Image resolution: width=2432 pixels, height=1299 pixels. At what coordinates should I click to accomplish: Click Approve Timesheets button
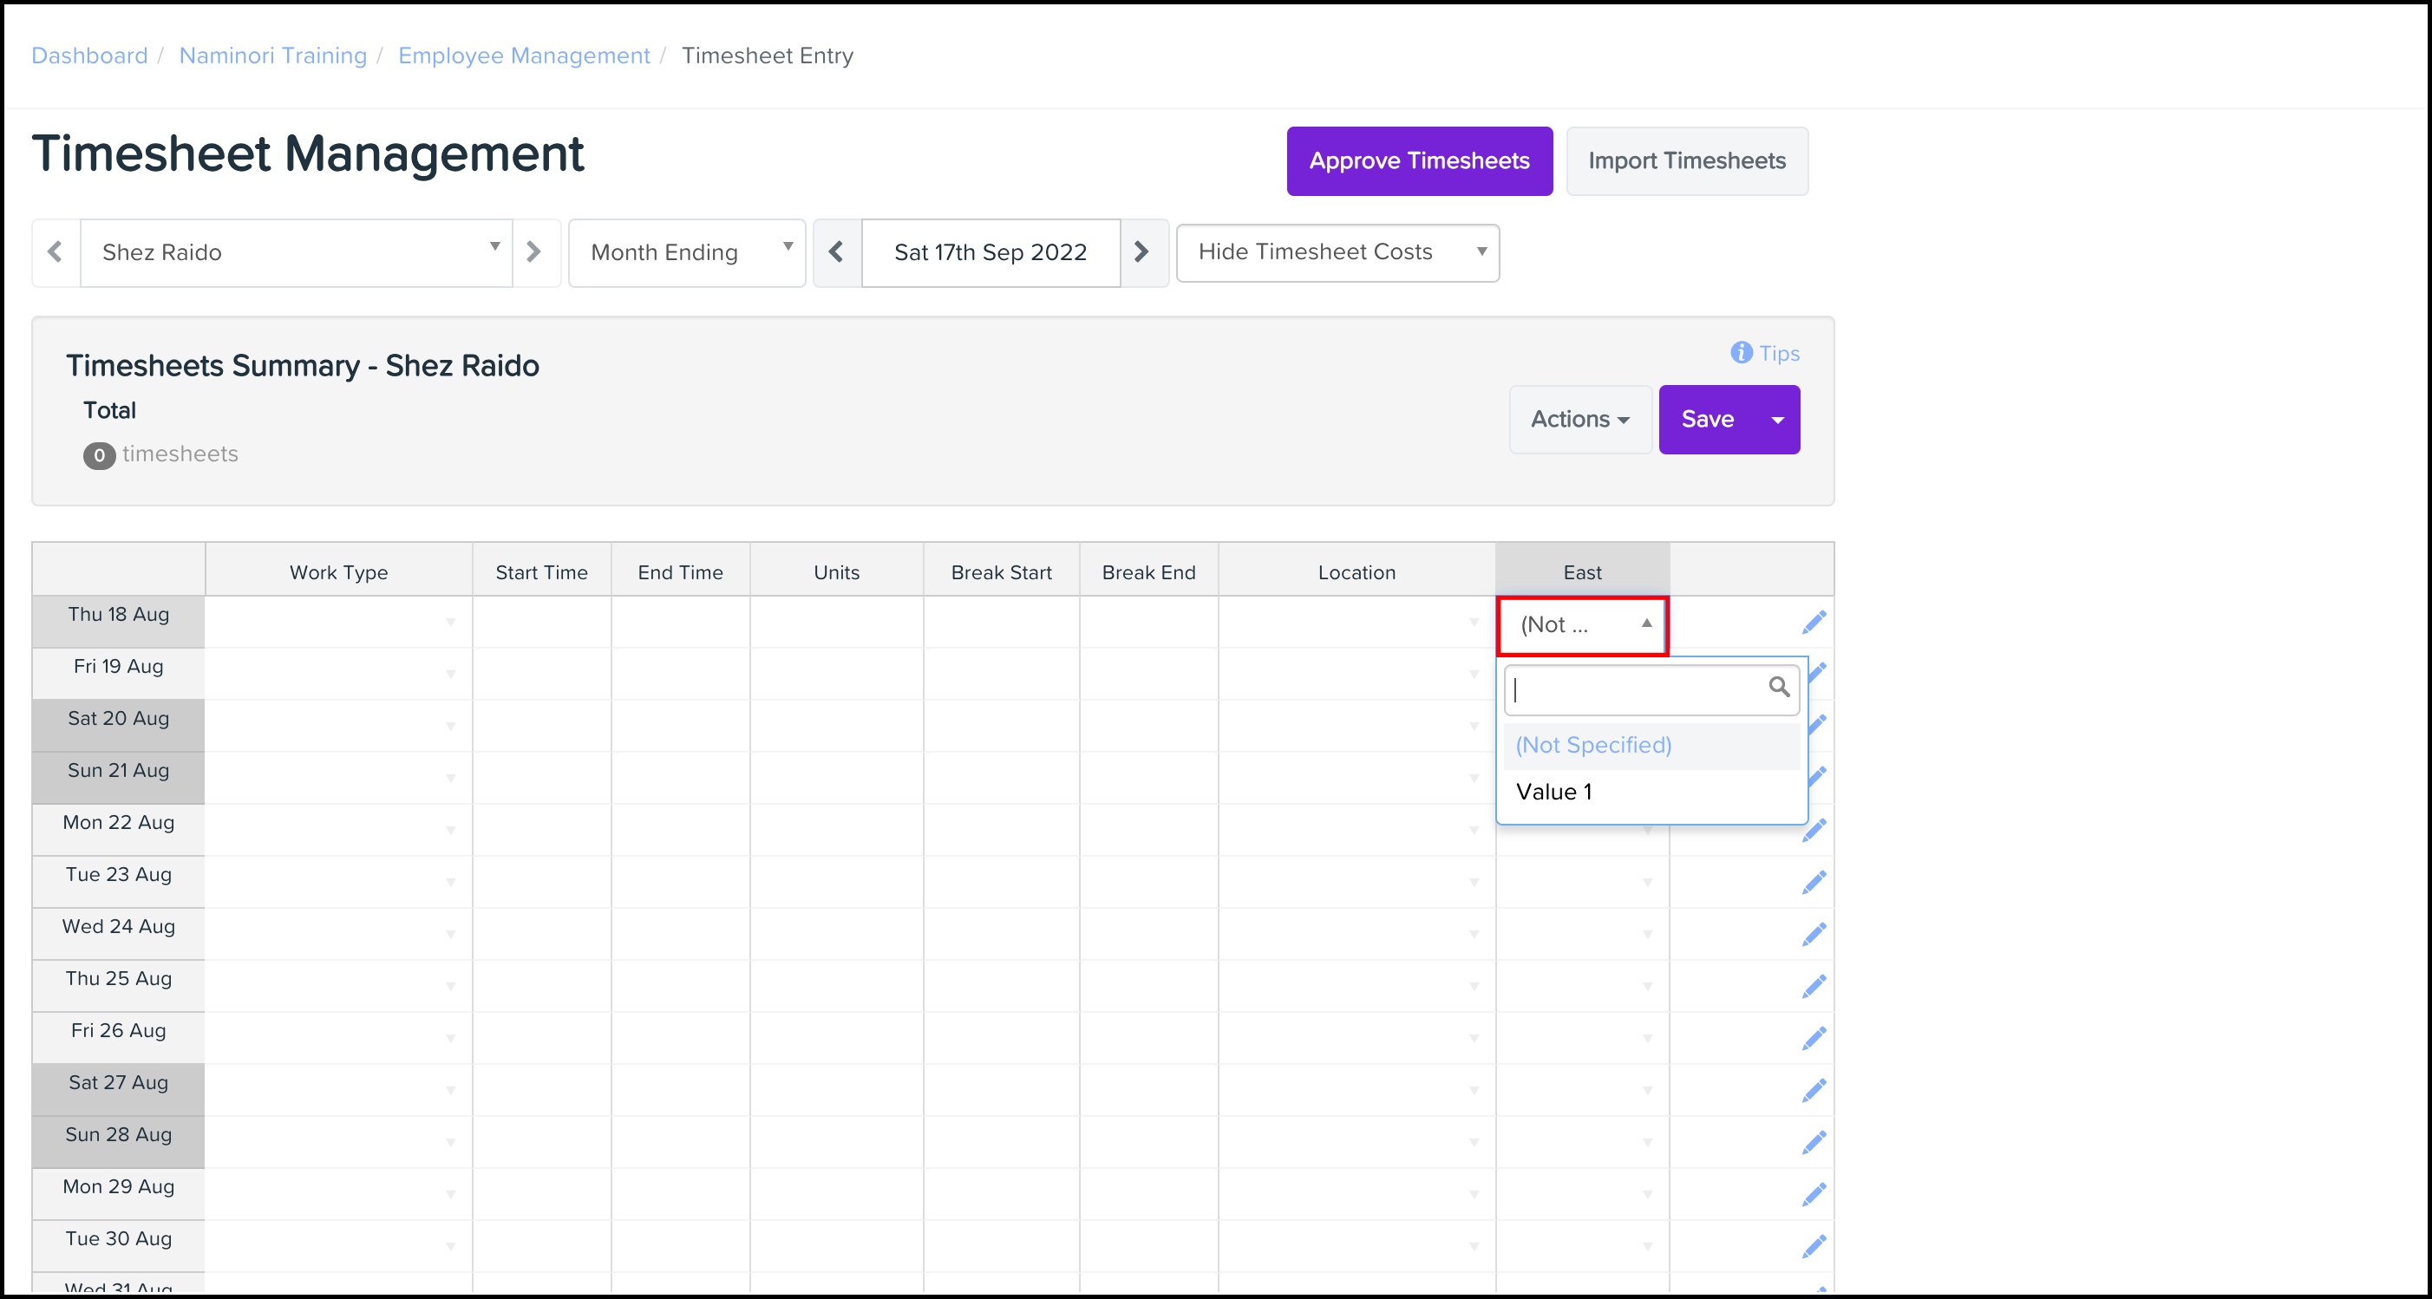coord(1419,161)
